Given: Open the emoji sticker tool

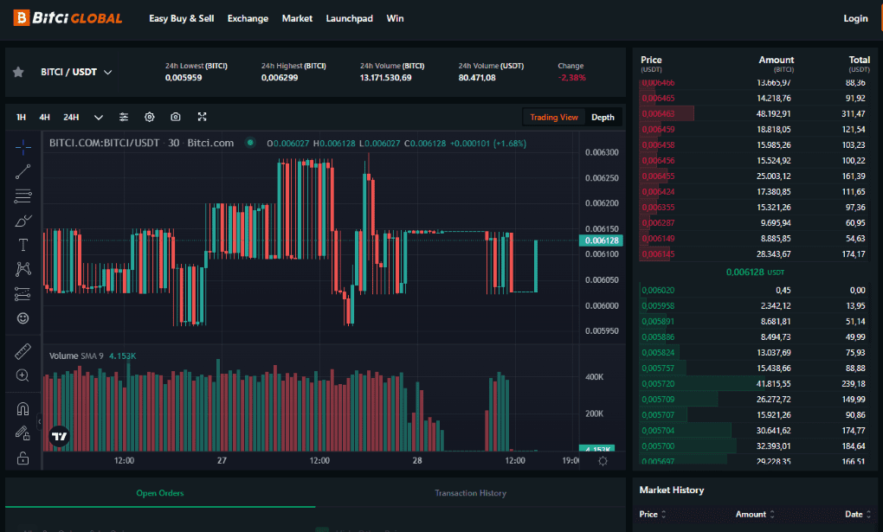Looking at the screenshot, I should (23, 317).
